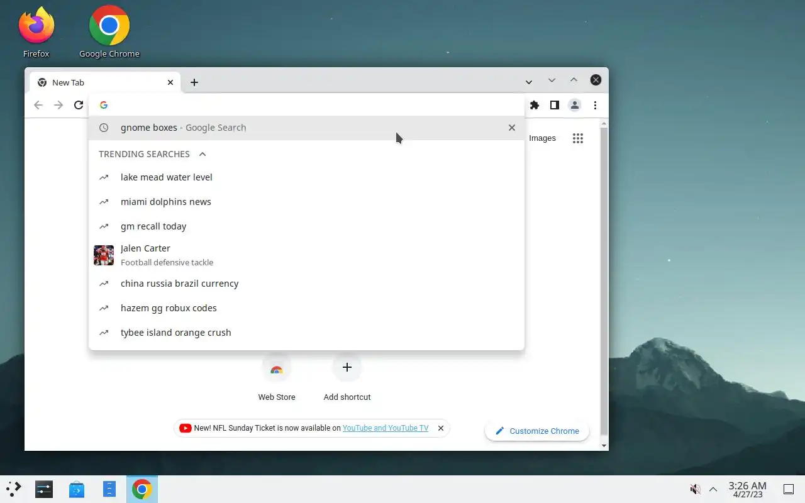Viewport: 805px width, 503px height.
Task: Open the Web Store shortcut
Action: [x=277, y=377]
